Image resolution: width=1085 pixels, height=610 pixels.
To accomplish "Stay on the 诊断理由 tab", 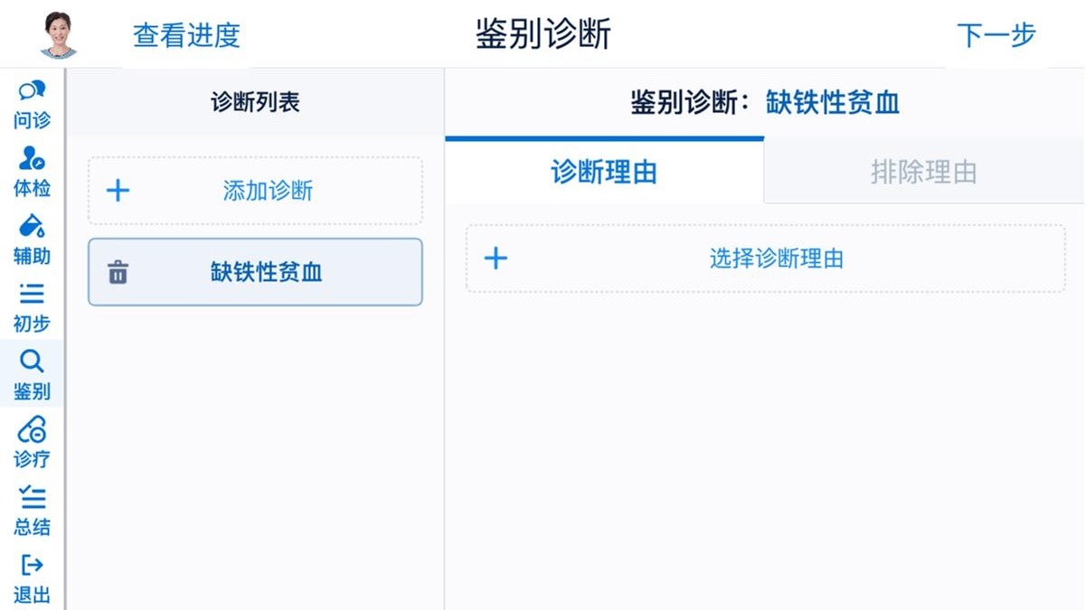I will pyautogui.click(x=604, y=173).
